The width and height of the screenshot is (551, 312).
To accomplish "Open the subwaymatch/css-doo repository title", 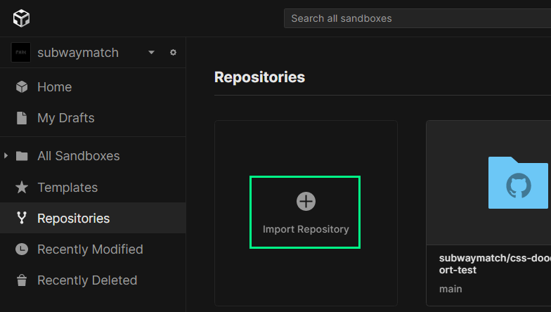I will click(495, 264).
